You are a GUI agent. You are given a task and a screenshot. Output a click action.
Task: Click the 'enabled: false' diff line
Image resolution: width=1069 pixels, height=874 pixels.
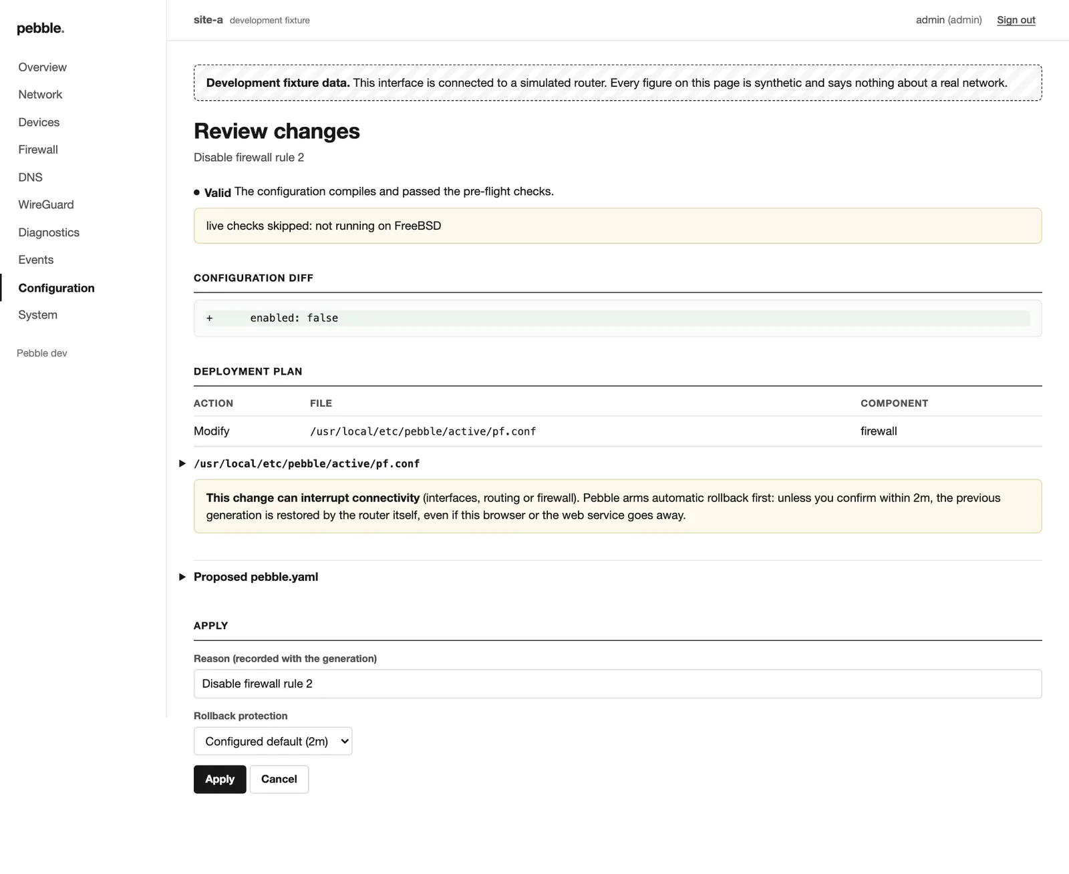coord(617,318)
